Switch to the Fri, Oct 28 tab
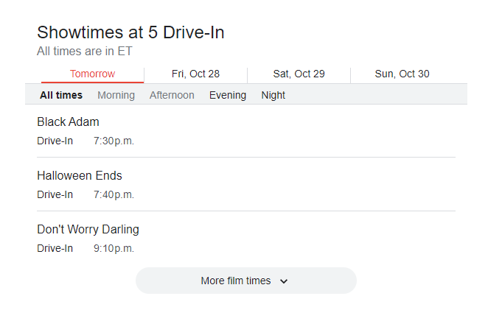488x310 pixels. (195, 74)
